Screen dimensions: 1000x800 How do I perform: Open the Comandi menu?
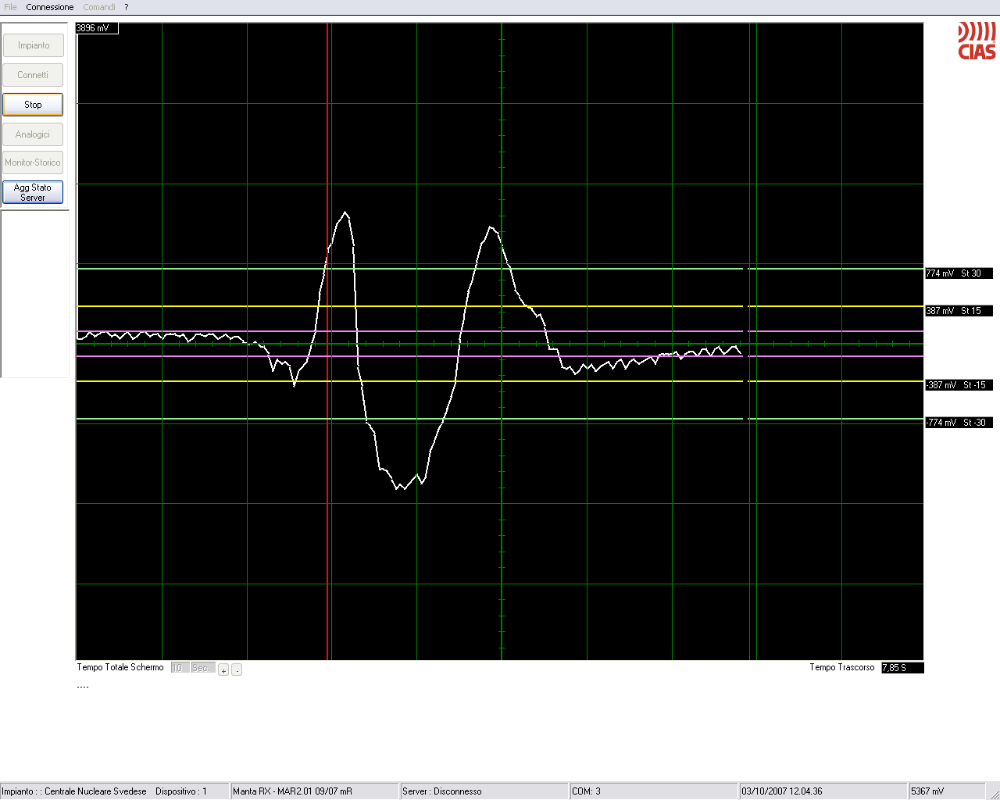[99, 7]
